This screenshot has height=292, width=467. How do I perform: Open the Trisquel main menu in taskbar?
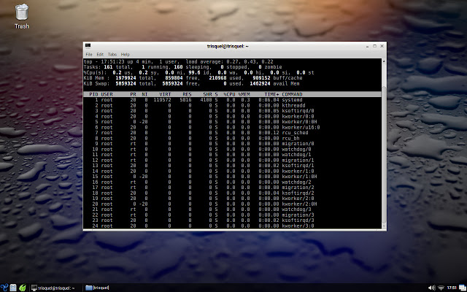4,288
